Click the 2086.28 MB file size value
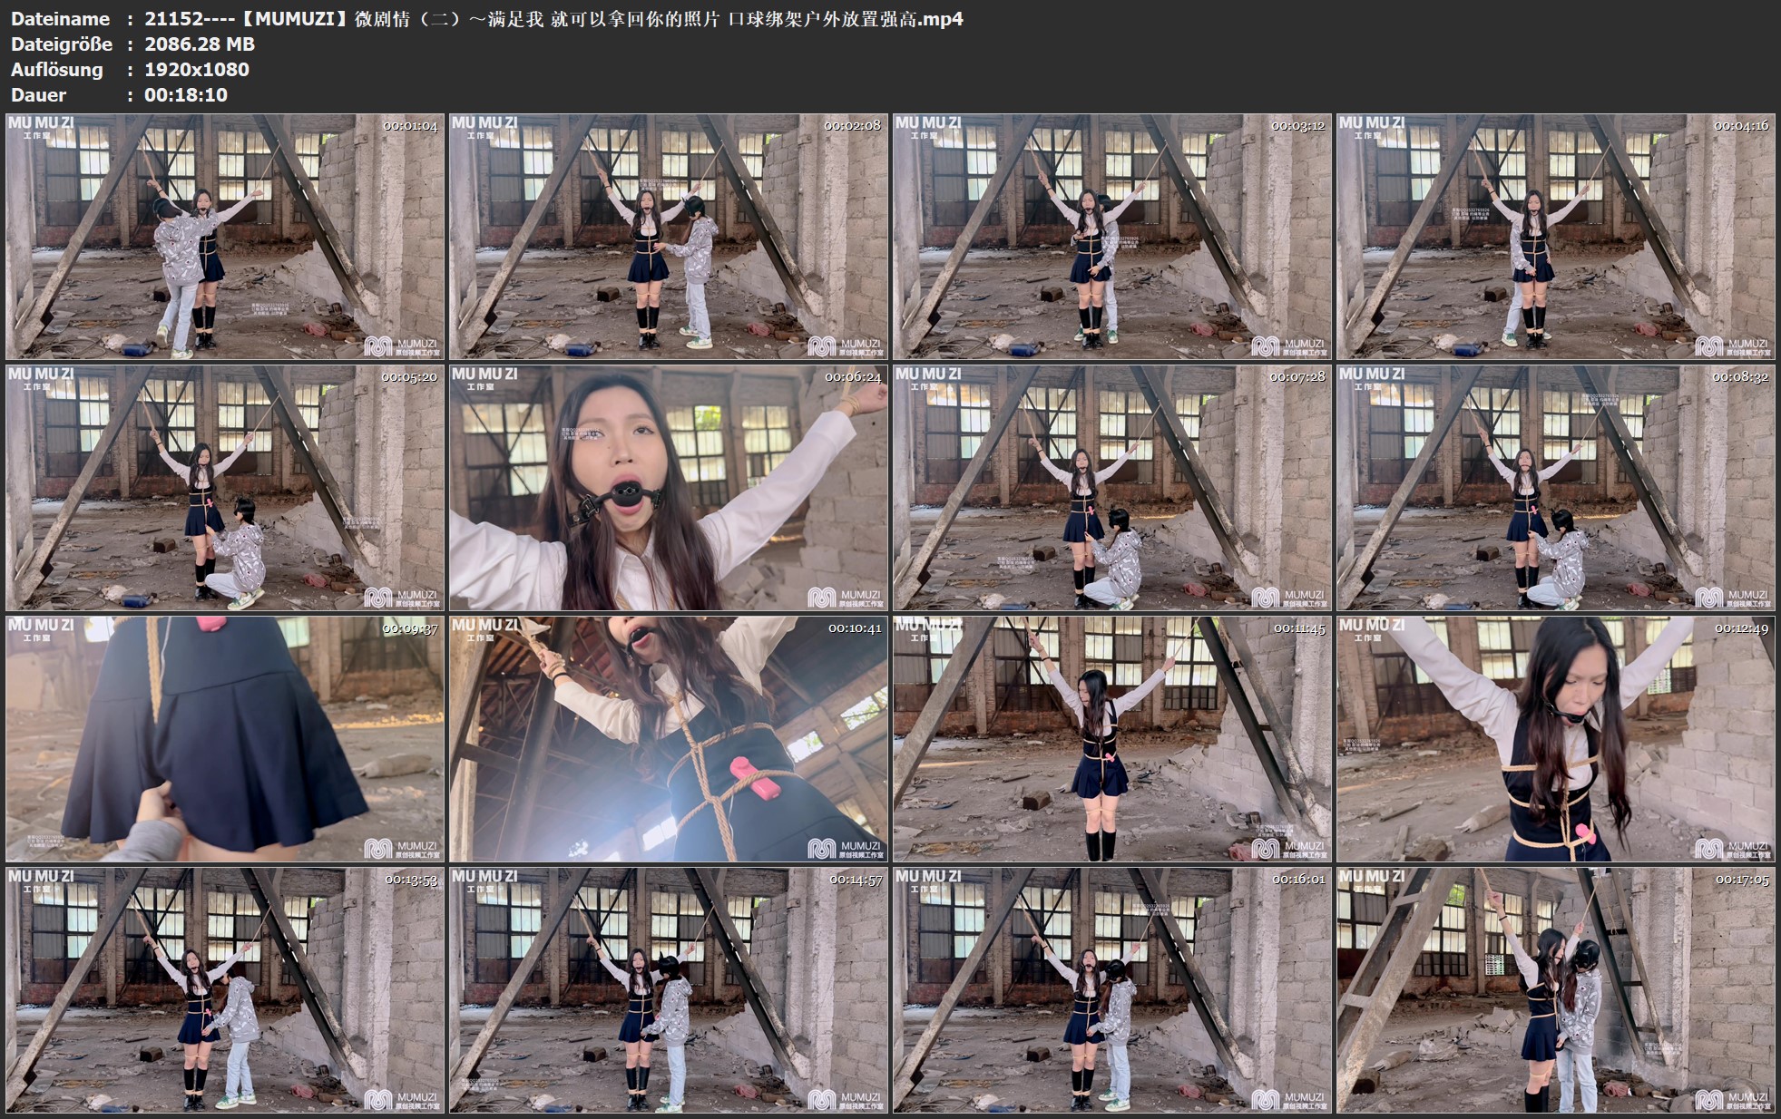 point(200,44)
